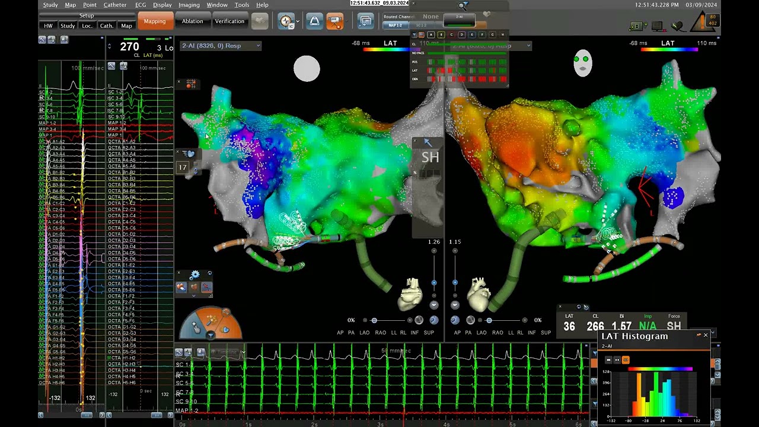Set left map to LAO view
The image size is (759, 427).
364,333
